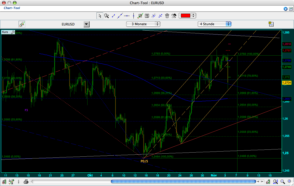Viewport: 294px width, 186px height.
Task: Pick the short line segment drawing tool
Action: [113, 16]
